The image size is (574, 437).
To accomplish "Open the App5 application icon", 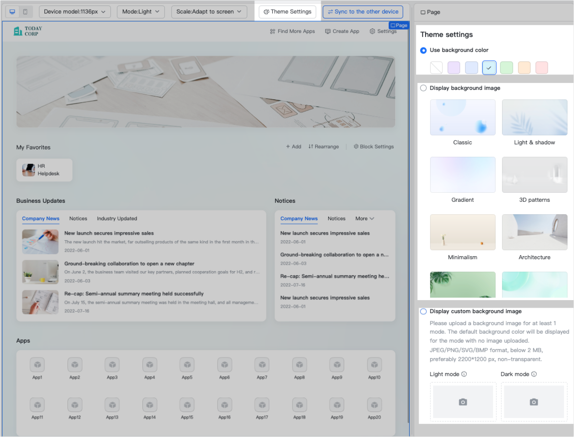I will [187, 365].
